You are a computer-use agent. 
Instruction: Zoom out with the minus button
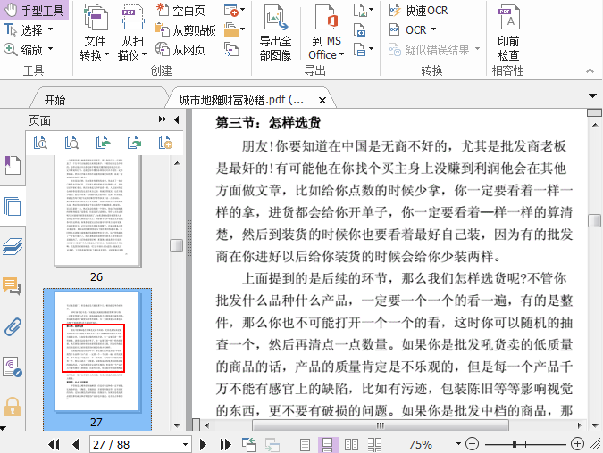[x=472, y=444]
